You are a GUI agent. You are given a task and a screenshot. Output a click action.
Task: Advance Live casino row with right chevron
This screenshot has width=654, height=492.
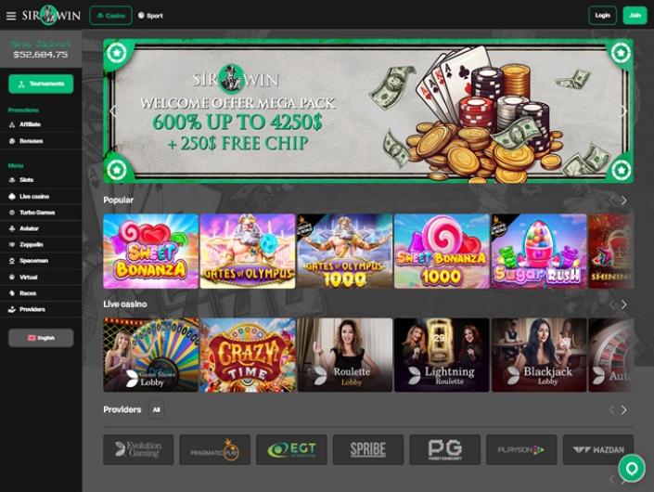click(x=623, y=304)
